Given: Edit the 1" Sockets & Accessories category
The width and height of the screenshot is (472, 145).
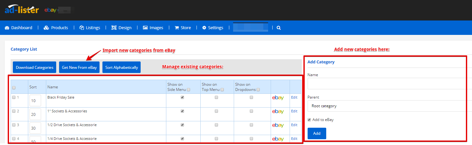Looking at the screenshot, I should (x=294, y=111).
